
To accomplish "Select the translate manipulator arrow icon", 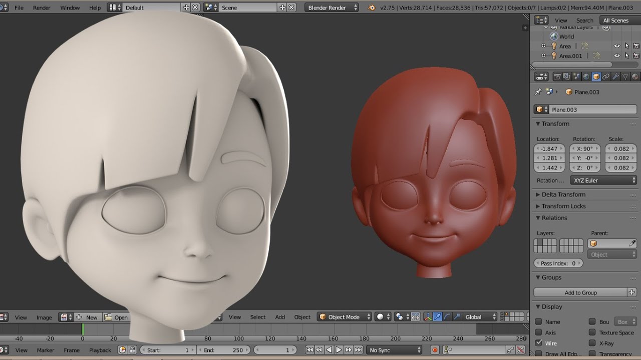I will pos(438,316).
